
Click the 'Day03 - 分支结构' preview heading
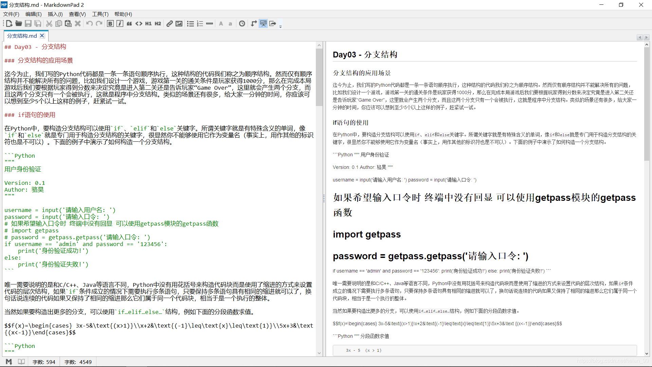(x=365, y=55)
